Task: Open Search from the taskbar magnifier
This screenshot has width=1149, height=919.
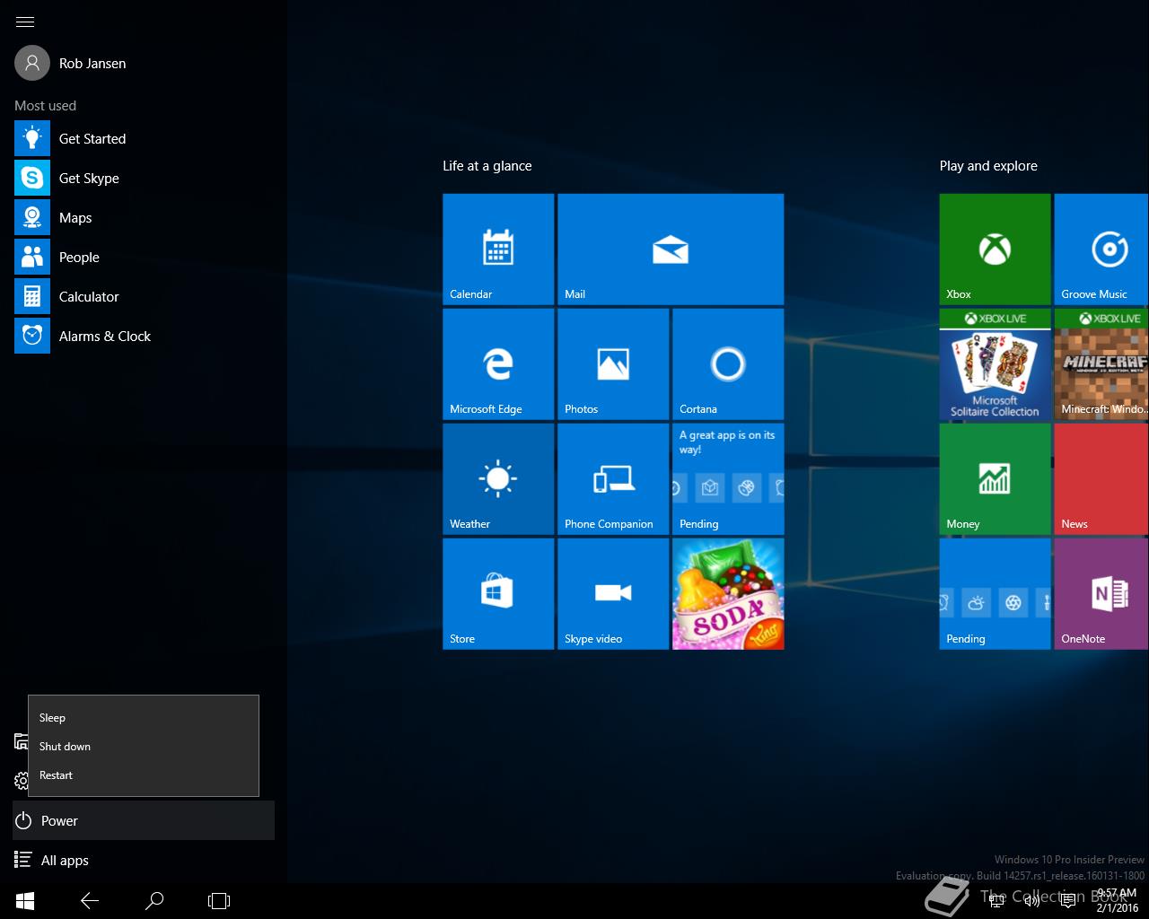Action: 154,901
